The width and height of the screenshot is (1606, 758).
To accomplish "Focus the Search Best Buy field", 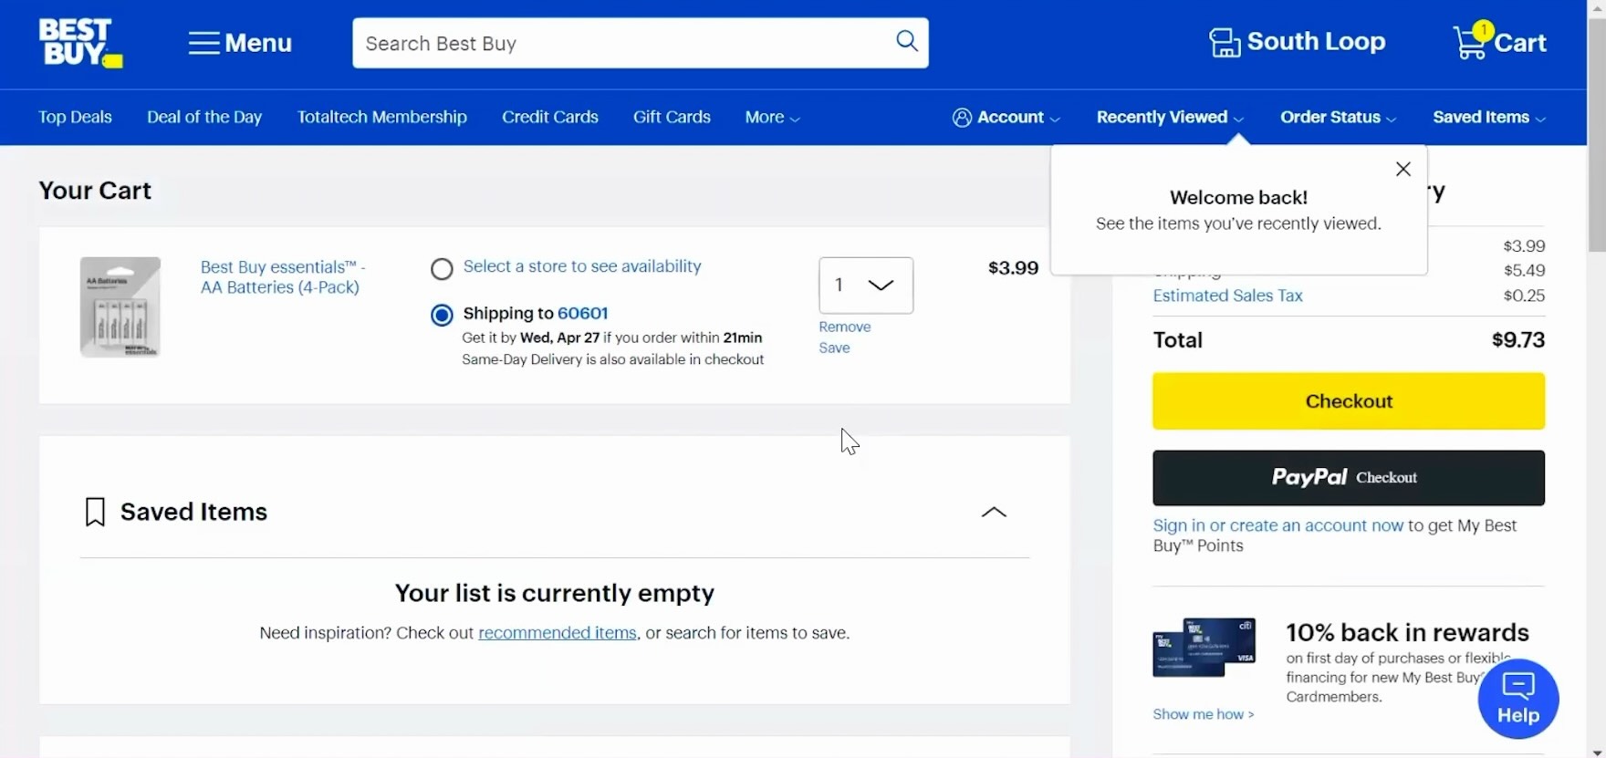I will (x=620, y=43).
